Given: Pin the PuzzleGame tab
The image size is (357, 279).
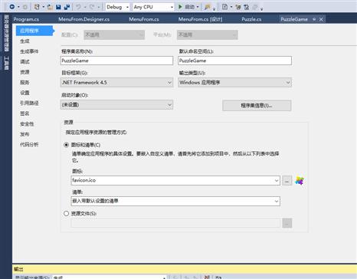Looking at the screenshot, I should 314,19.
